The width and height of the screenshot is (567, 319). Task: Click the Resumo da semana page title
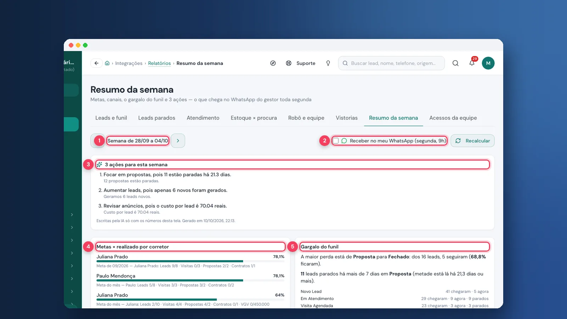(x=132, y=90)
